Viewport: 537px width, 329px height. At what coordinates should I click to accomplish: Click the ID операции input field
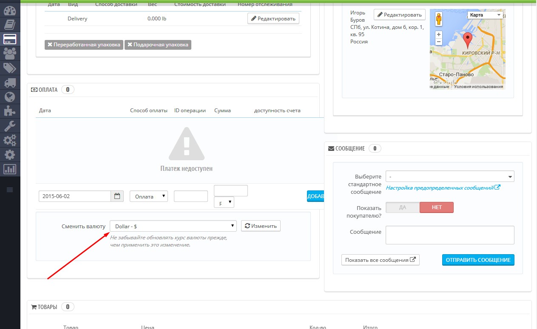tap(191, 196)
